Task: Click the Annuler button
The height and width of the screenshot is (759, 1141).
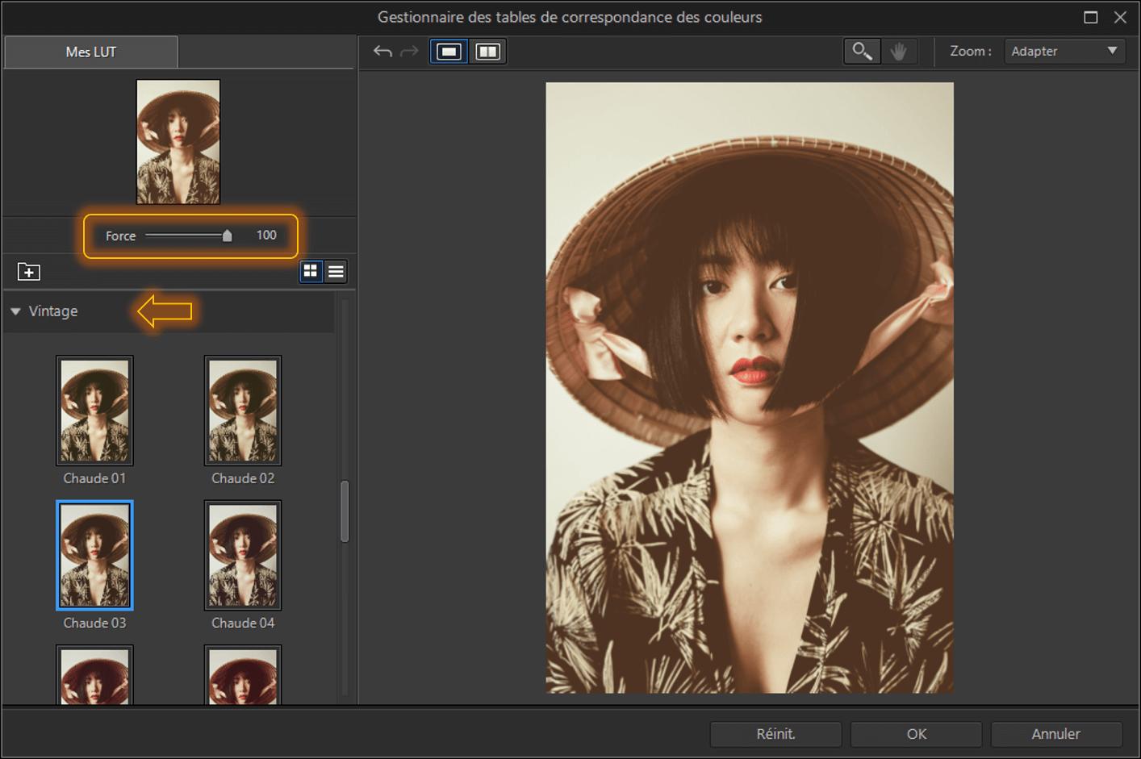Action: pos(1055,734)
